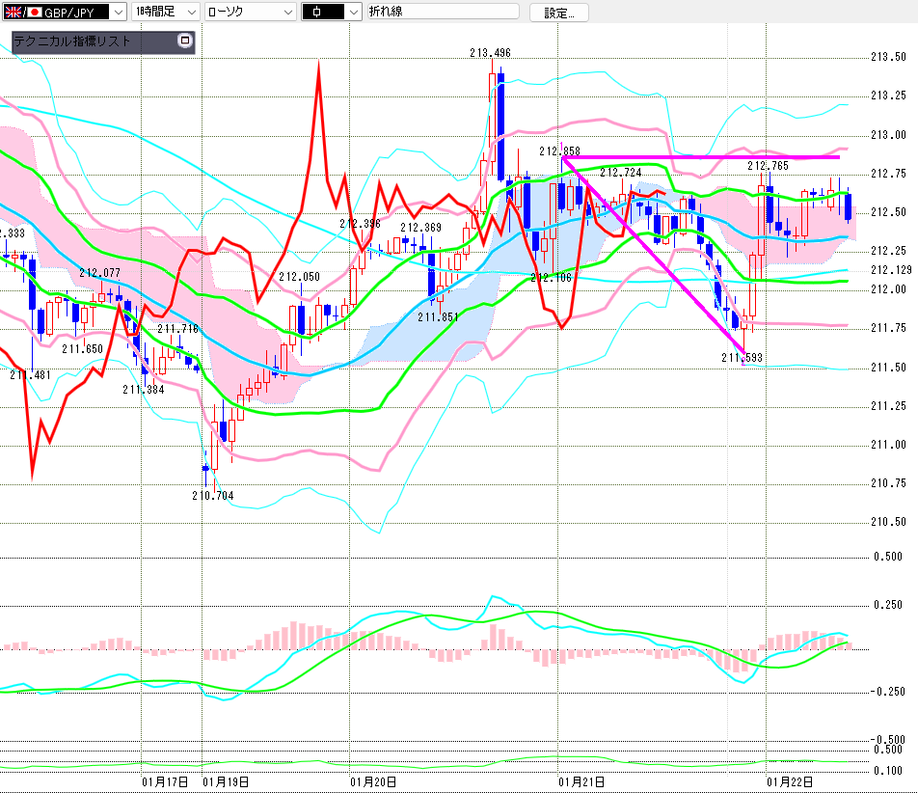Click the 212.765 price label

(769, 166)
